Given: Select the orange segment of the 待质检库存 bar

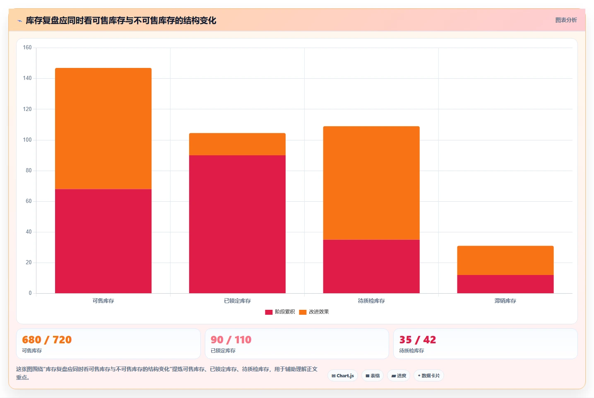Looking at the screenshot, I should pyautogui.click(x=371, y=183).
